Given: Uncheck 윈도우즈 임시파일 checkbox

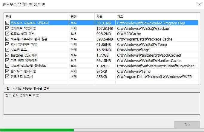Looking at the screenshot, I should pyautogui.click(x=7, y=71).
